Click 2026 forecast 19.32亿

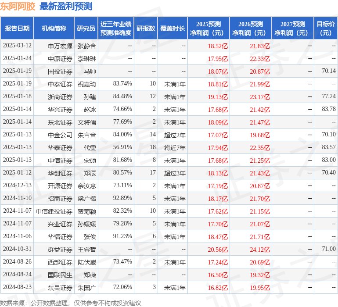(x=260, y=275)
